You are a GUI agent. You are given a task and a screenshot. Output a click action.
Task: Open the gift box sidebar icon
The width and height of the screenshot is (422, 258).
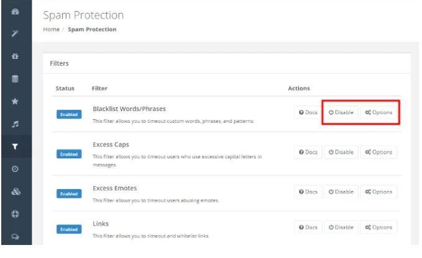pos(15,56)
